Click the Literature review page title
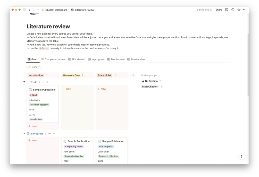The width and height of the screenshot is (259, 177). pos(48,27)
